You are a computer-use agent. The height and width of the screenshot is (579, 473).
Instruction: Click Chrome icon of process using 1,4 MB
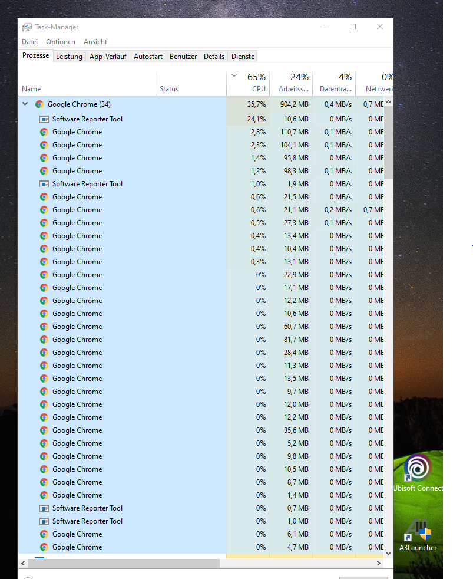(x=44, y=495)
